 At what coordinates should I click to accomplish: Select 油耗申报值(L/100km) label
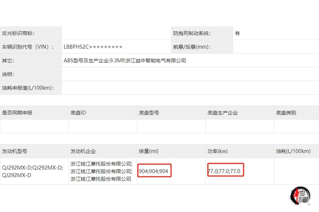coord(28,88)
